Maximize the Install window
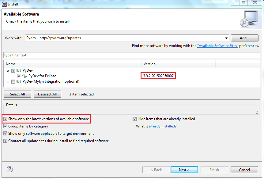Viewport: 264px width, 179px height. (243, 3)
